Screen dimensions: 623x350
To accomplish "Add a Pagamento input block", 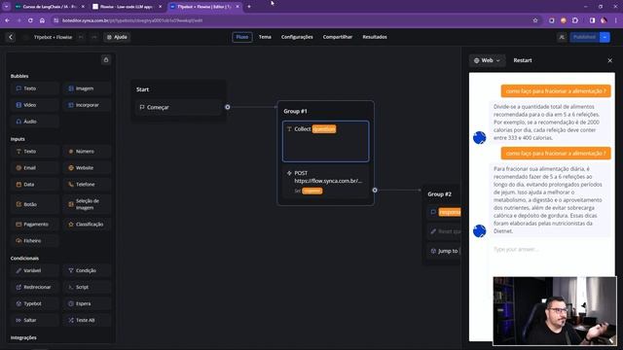I will coord(35,225).
